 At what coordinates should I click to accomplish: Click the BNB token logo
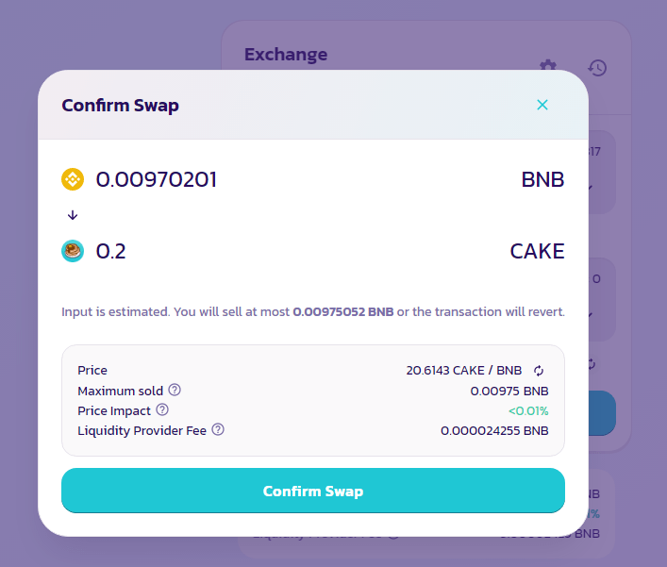(x=73, y=179)
